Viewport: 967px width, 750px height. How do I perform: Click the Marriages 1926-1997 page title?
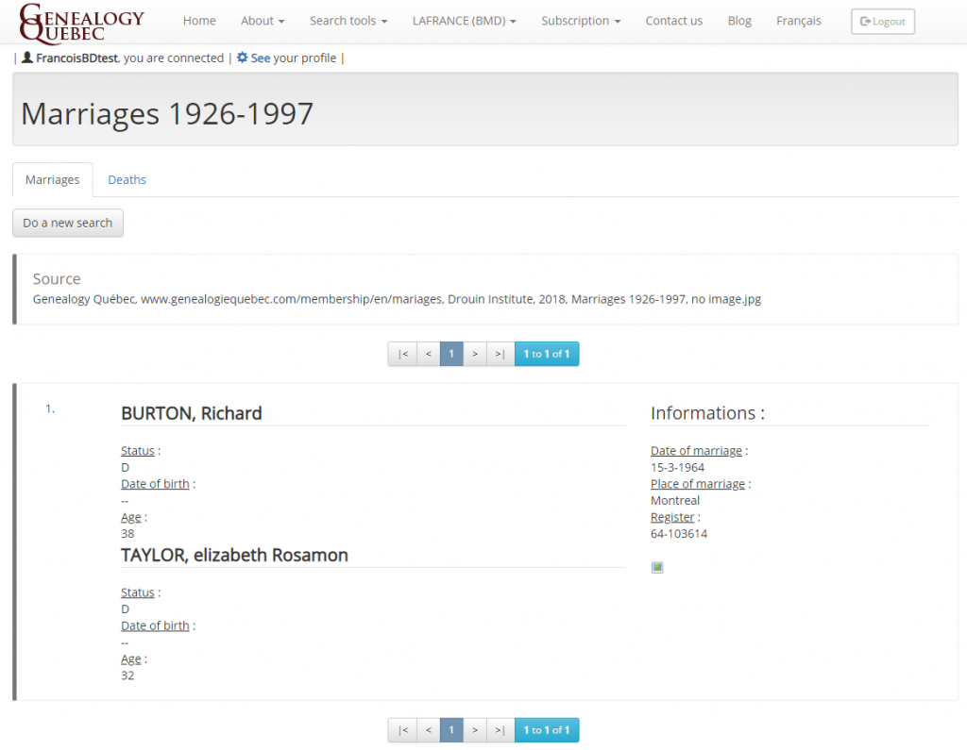pos(167,113)
